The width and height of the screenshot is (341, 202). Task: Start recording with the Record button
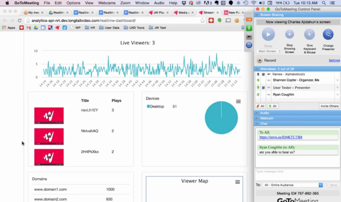(x=260, y=60)
